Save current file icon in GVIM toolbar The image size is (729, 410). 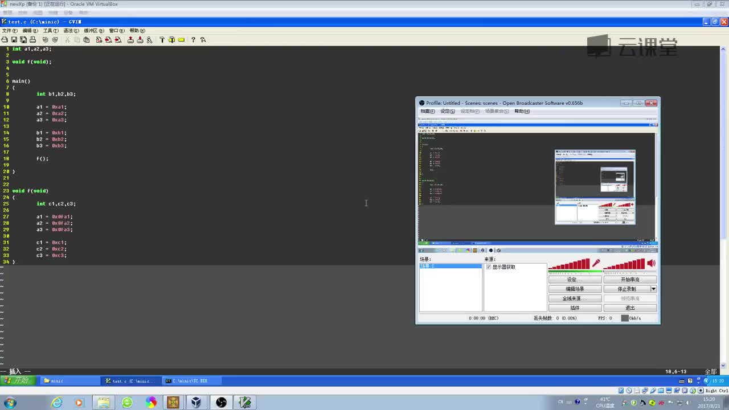coord(14,40)
